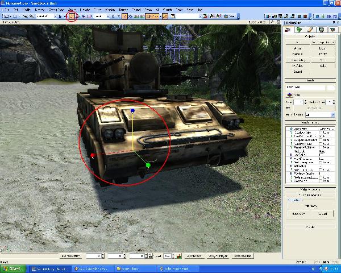Click the Solid object type button
Image resolution: width=341 pixels, height=273 pixels.
click(x=323, y=66)
